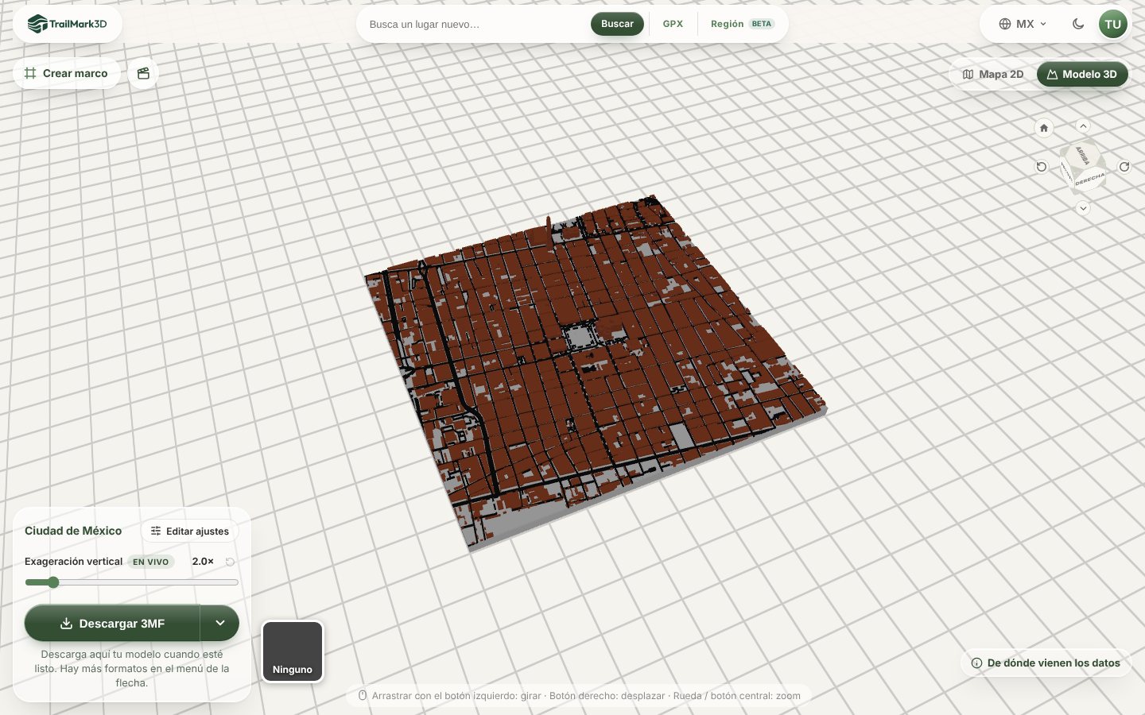
Task: Open De dónde vienen los datos info
Action: (x=1046, y=663)
